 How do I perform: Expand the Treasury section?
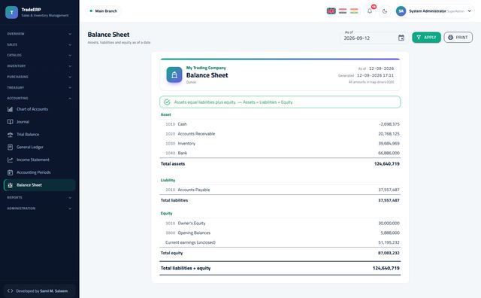[39, 87]
